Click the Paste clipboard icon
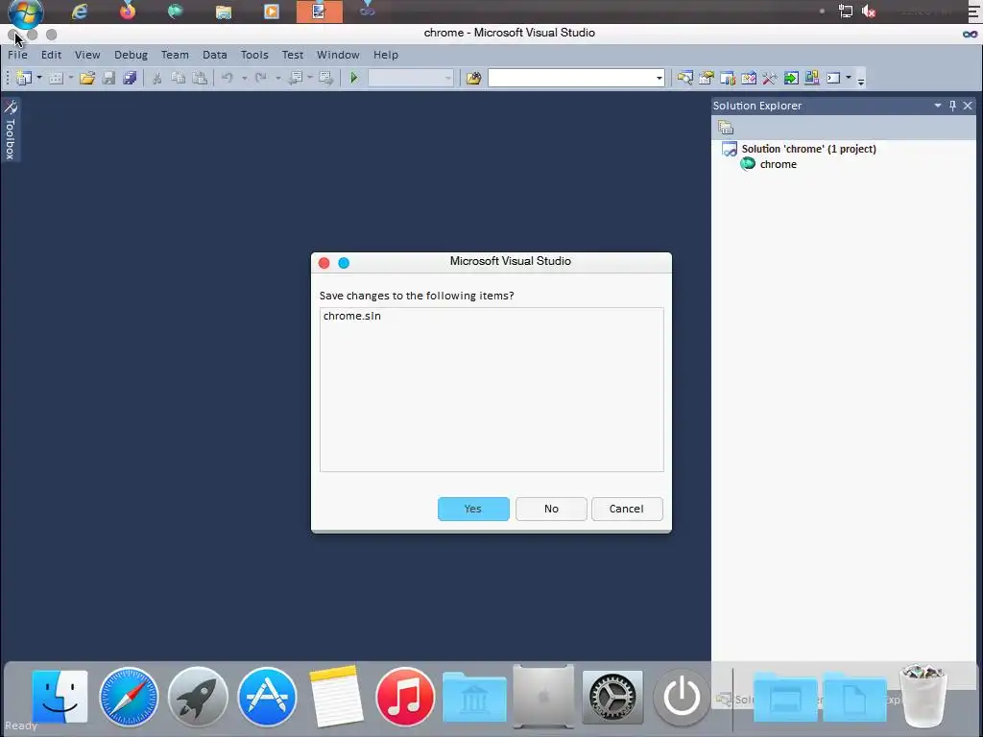Image resolution: width=983 pixels, height=737 pixels. [200, 79]
